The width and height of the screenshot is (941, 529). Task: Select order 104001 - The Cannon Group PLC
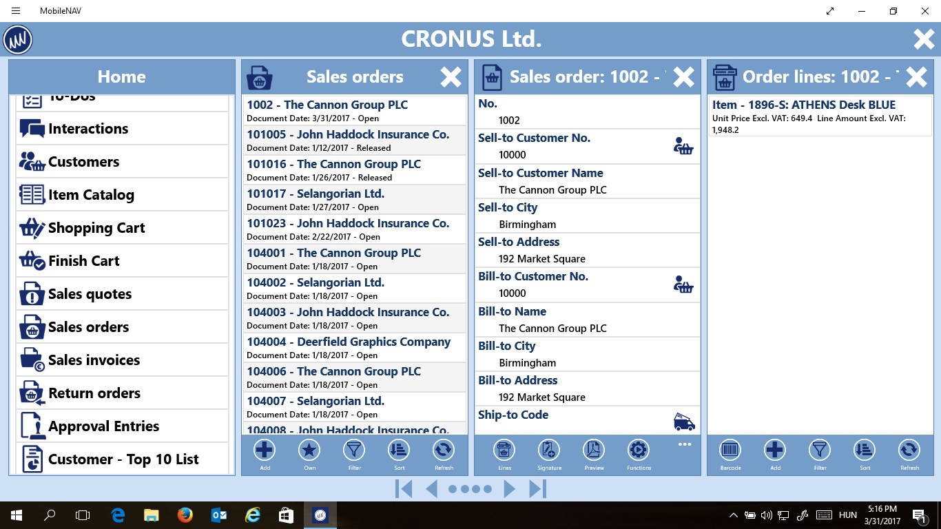point(355,259)
